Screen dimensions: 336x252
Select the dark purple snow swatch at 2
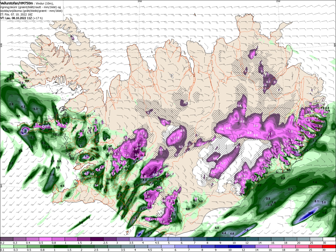(x=97, y=239)
